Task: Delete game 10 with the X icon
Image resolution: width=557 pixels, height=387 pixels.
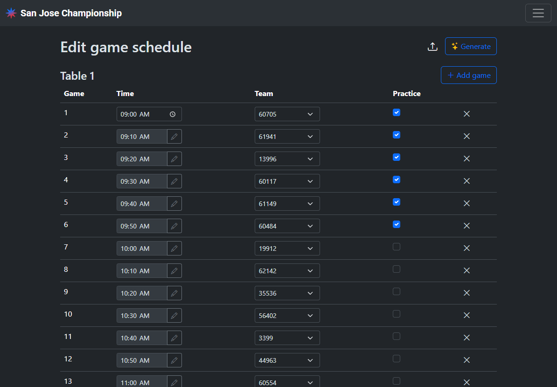Action: [x=466, y=315]
